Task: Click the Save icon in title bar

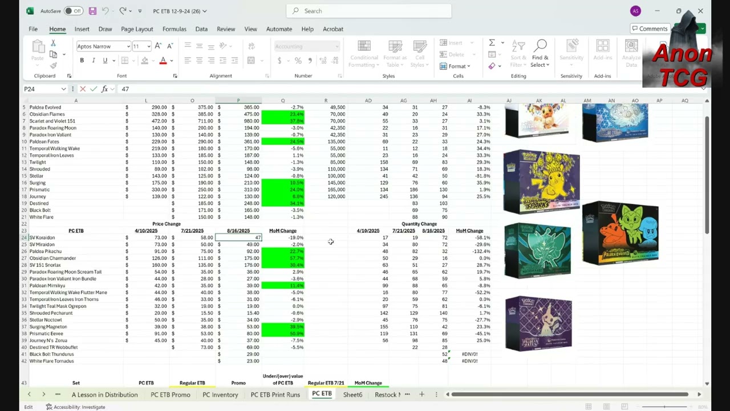Action: pyautogui.click(x=92, y=11)
